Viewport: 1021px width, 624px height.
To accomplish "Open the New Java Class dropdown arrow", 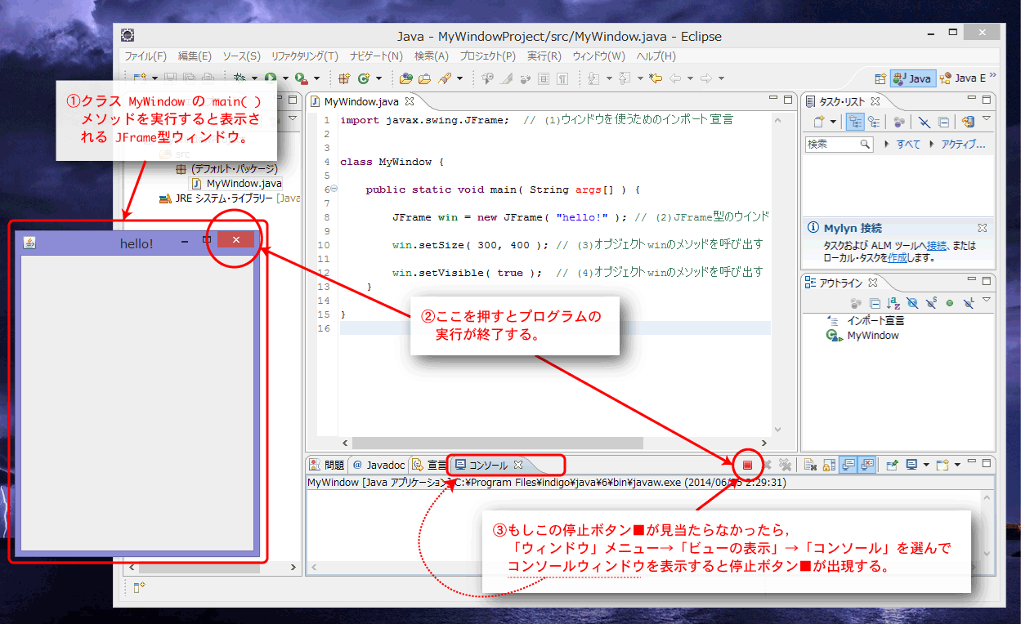I will pyautogui.click(x=378, y=78).
